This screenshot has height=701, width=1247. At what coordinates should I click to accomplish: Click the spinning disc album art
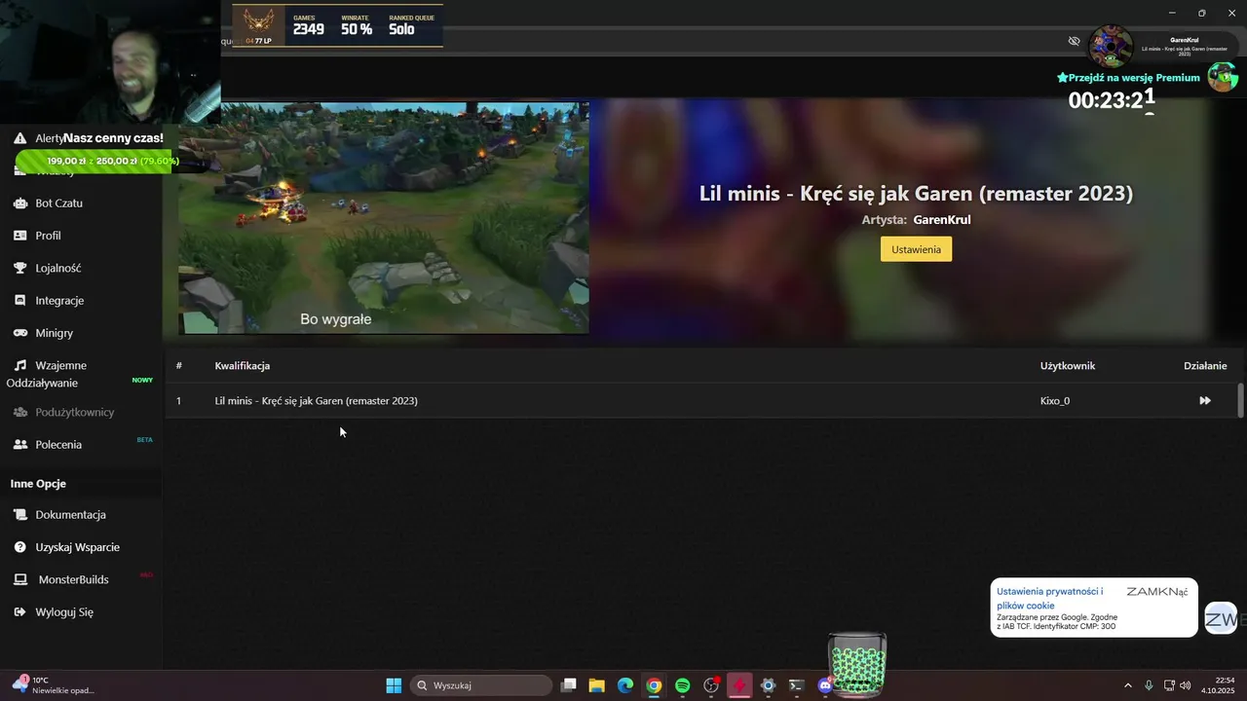tap(1110, 46)
